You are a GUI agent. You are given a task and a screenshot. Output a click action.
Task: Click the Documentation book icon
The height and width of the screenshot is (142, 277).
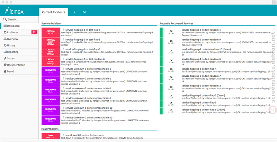pyautogui.click(x=5, y=65)
